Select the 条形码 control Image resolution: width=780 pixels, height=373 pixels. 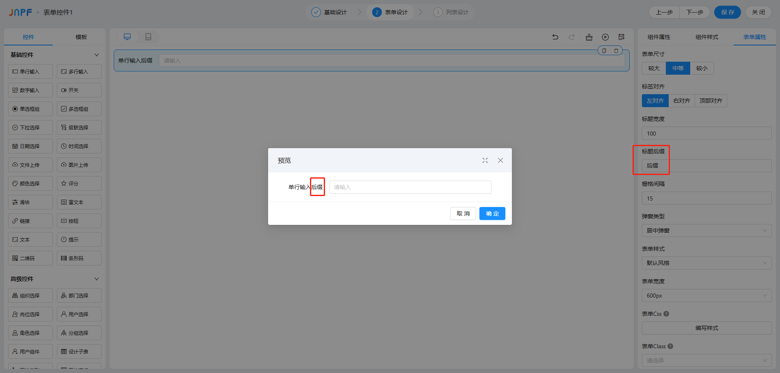(x=79, y=258)
